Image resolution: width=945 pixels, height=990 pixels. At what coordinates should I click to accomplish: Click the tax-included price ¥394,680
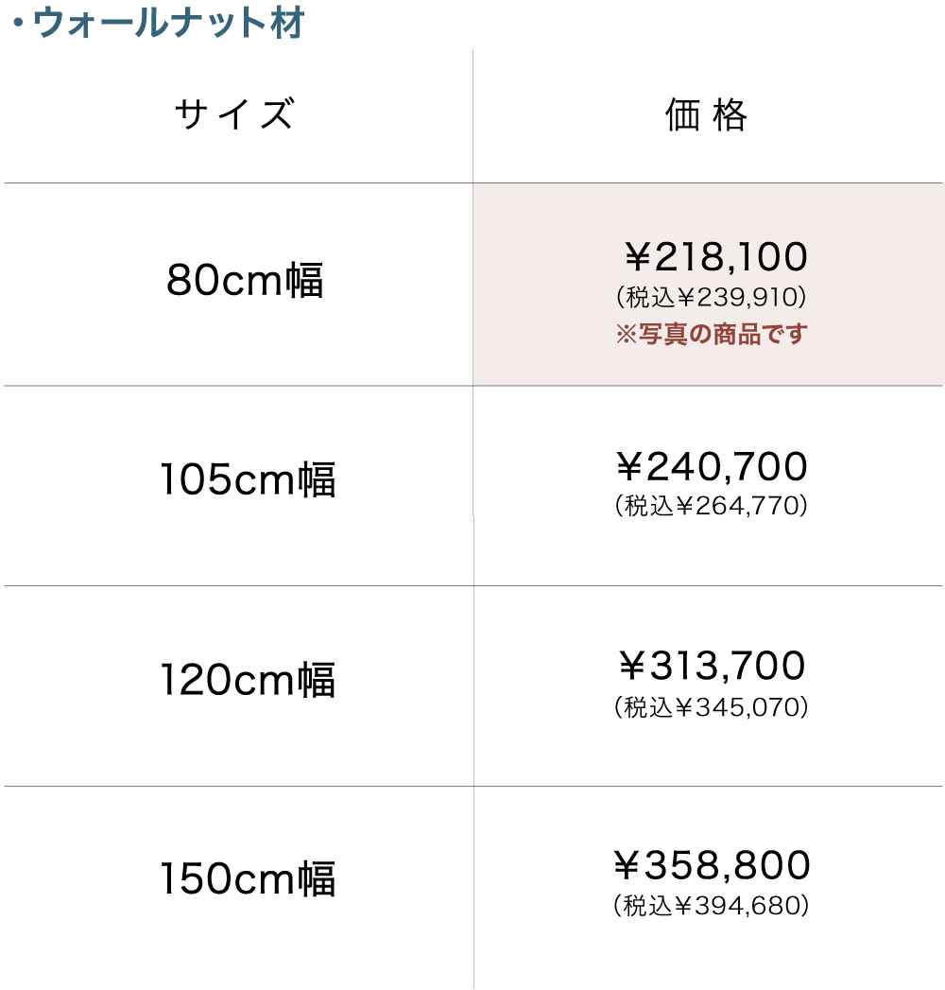click(x=711, y=906)
